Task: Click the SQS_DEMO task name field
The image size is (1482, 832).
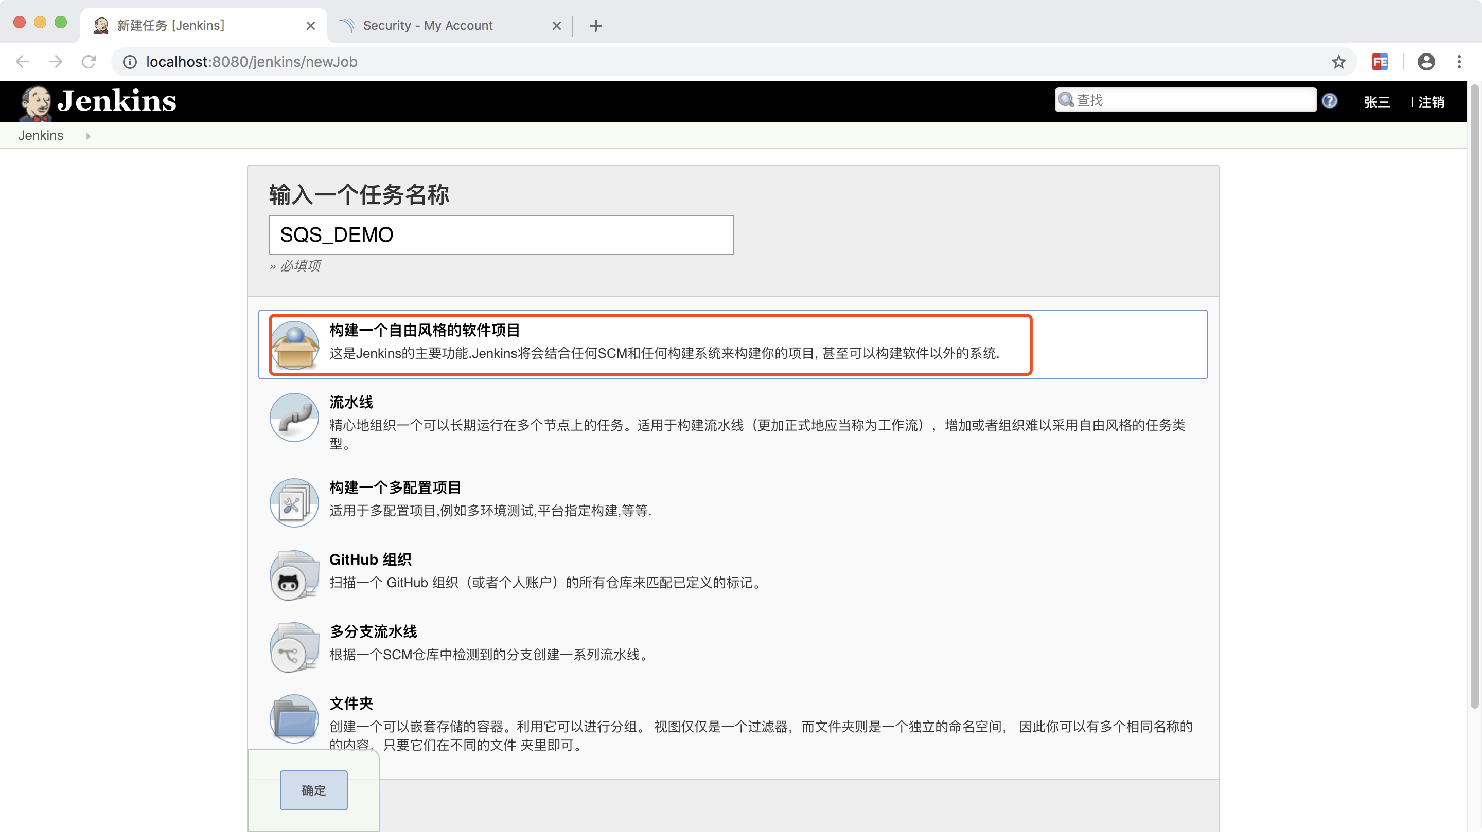Action: (x=501, y=235)
